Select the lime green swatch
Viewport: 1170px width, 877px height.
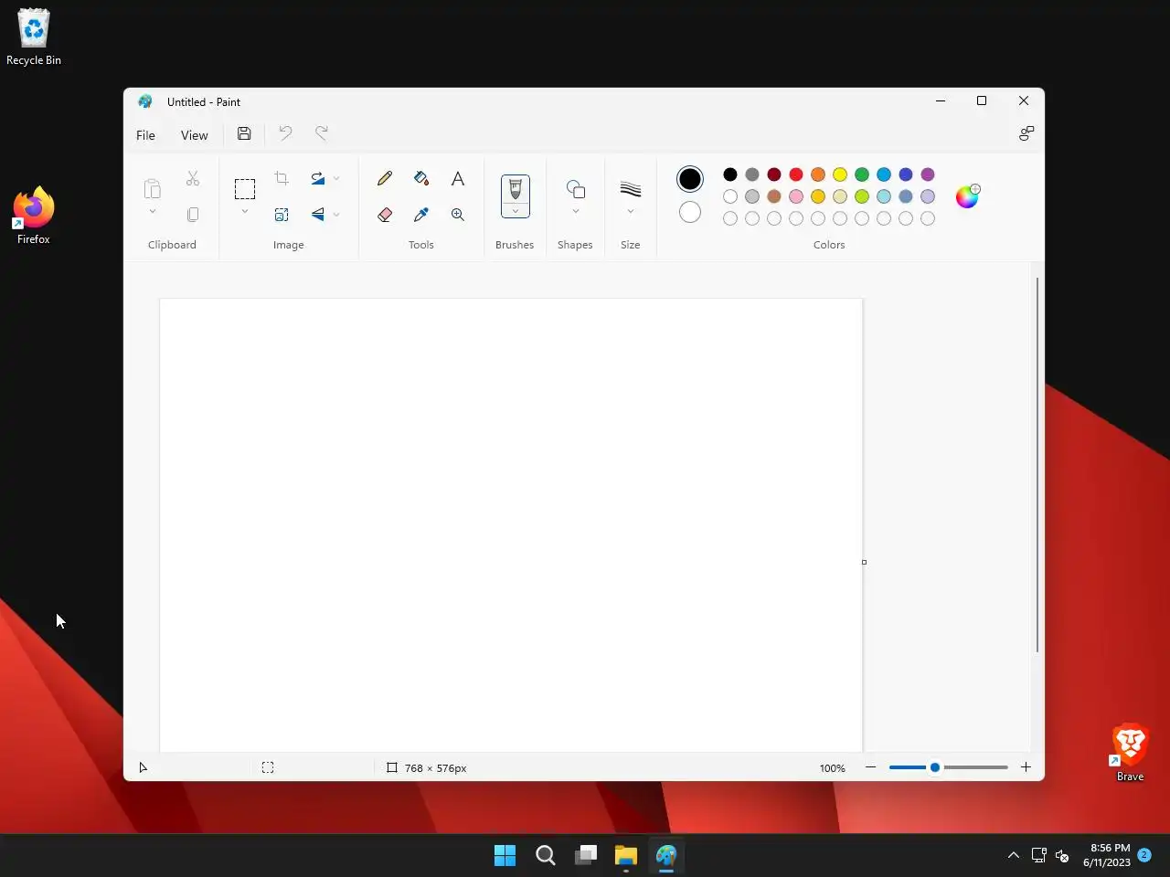pyautogui.click(x=862, y=196)
